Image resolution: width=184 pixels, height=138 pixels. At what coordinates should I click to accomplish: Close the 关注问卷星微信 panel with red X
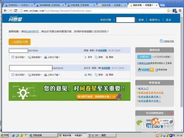(171, 113)
